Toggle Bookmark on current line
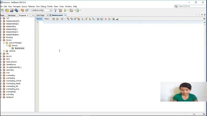 [x=93, y=19]
